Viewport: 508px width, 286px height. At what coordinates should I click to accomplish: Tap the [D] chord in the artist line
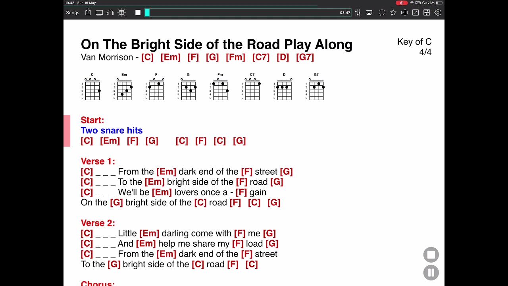283,57
